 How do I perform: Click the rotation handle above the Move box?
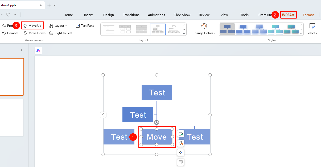(157, 122)
